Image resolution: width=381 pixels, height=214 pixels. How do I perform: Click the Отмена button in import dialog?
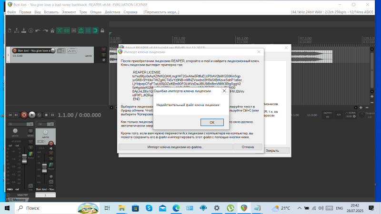click(x=248, y=147)
